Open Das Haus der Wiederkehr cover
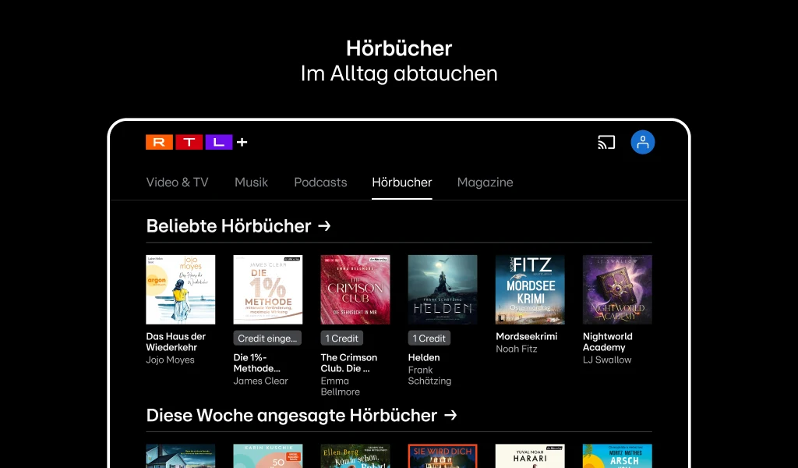This screenshot has width=798, height=468. (x=181, y=289)
